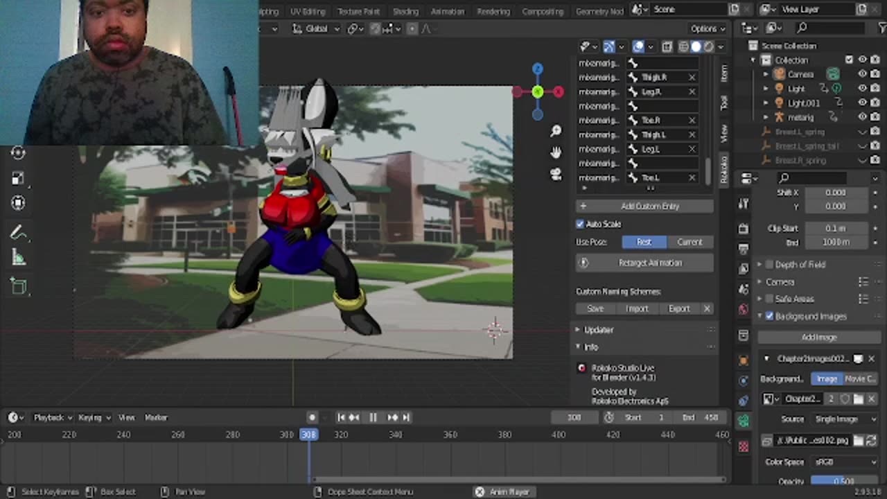Open the Playback menu in timeline

[52, 417]
